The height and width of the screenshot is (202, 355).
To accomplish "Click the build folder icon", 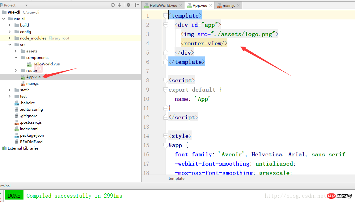I will (17, 25).
